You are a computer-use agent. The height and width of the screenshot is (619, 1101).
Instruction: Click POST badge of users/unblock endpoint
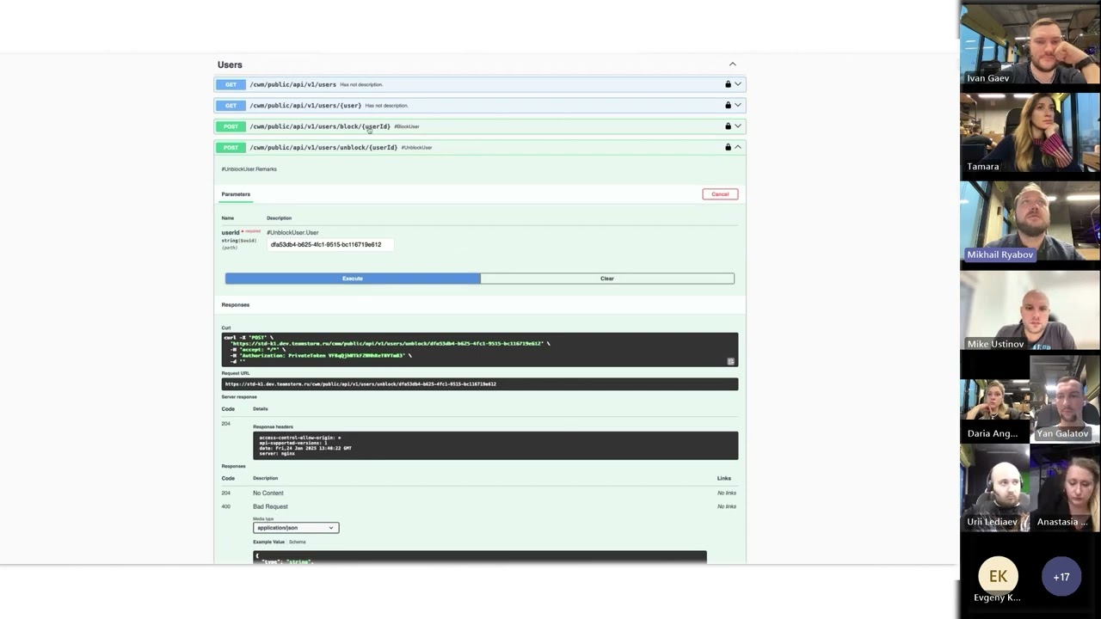pos(231,147)
